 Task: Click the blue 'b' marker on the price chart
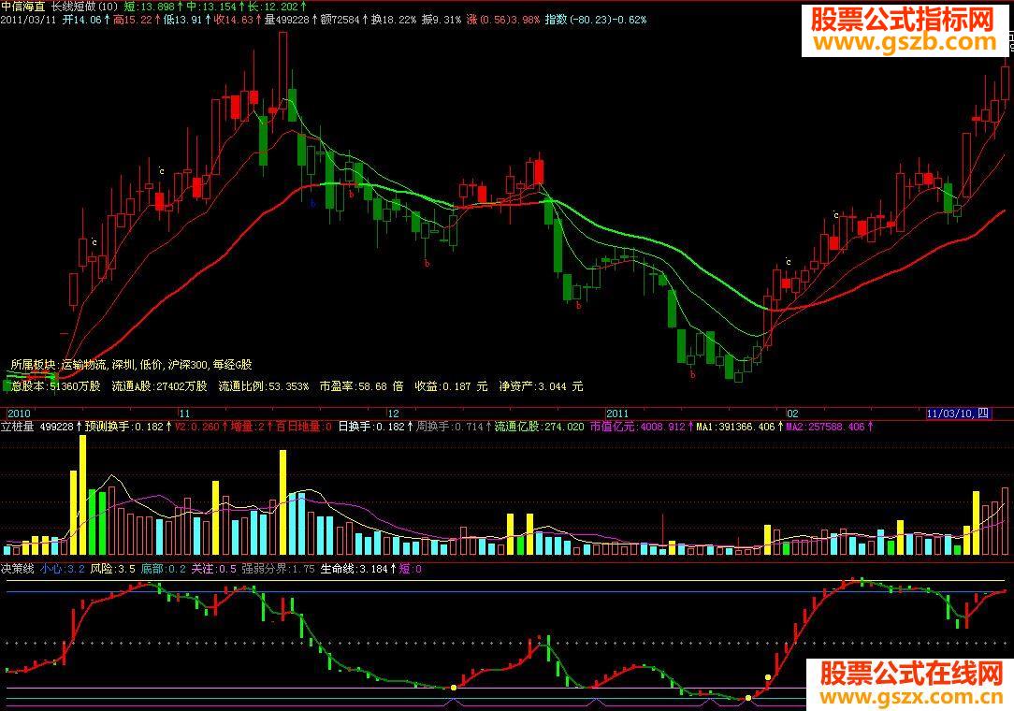click(x=313, y=204)
